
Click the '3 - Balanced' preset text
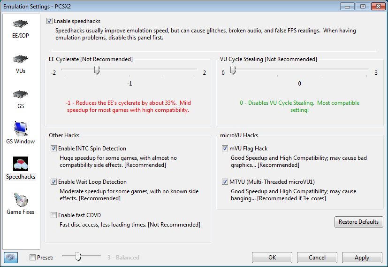pos(123,258)
